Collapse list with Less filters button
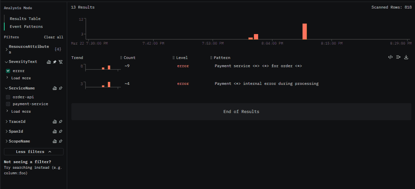 [x=34, y=152]
